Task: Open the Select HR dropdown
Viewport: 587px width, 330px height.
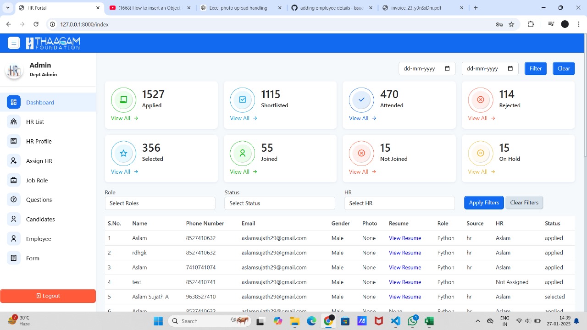Action: [399, 203]
